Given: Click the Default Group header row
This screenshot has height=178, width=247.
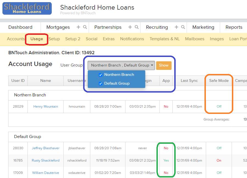Looking at the screenshot, I should pos(128,137).
